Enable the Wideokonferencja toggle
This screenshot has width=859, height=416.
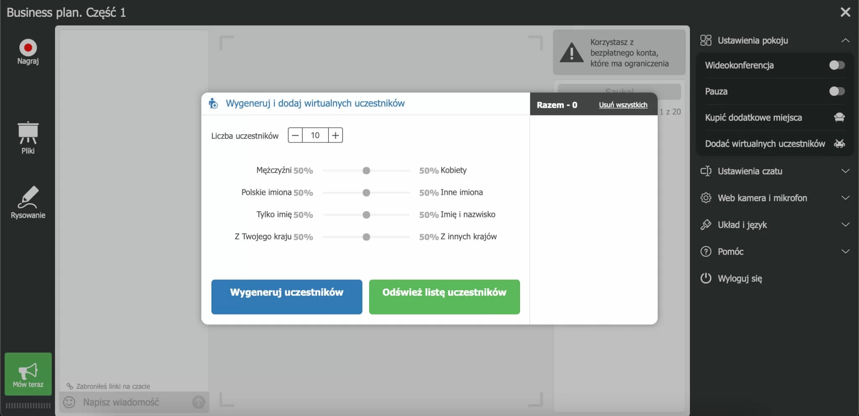(837, 65)
